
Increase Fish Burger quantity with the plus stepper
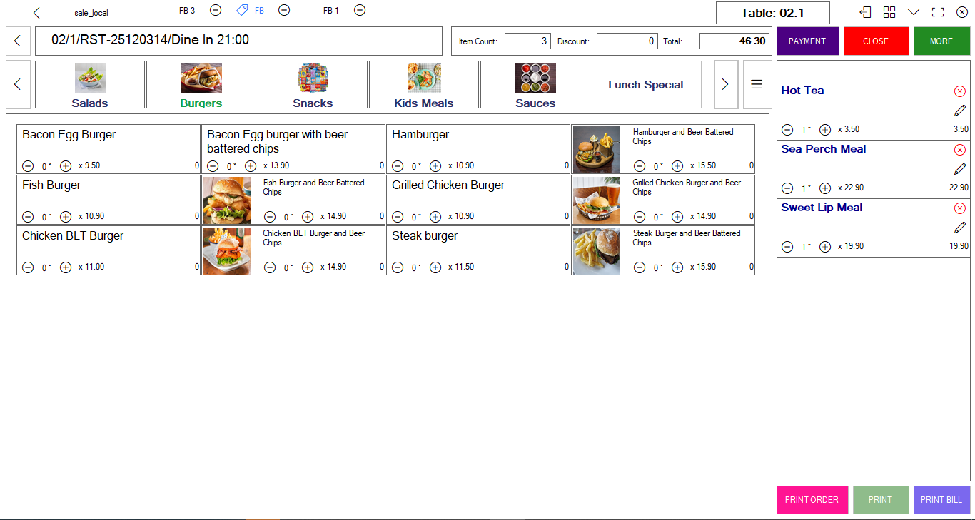(64, 216)
